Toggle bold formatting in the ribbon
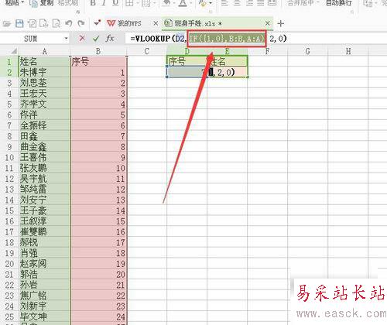 click(x=93, y=3)
